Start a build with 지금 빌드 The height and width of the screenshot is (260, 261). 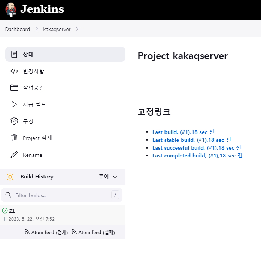click(34, 104)
